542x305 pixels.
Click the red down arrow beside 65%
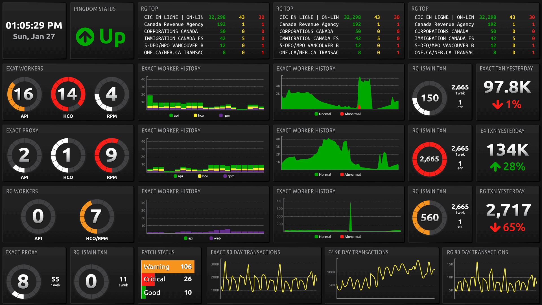click(495, 227)
